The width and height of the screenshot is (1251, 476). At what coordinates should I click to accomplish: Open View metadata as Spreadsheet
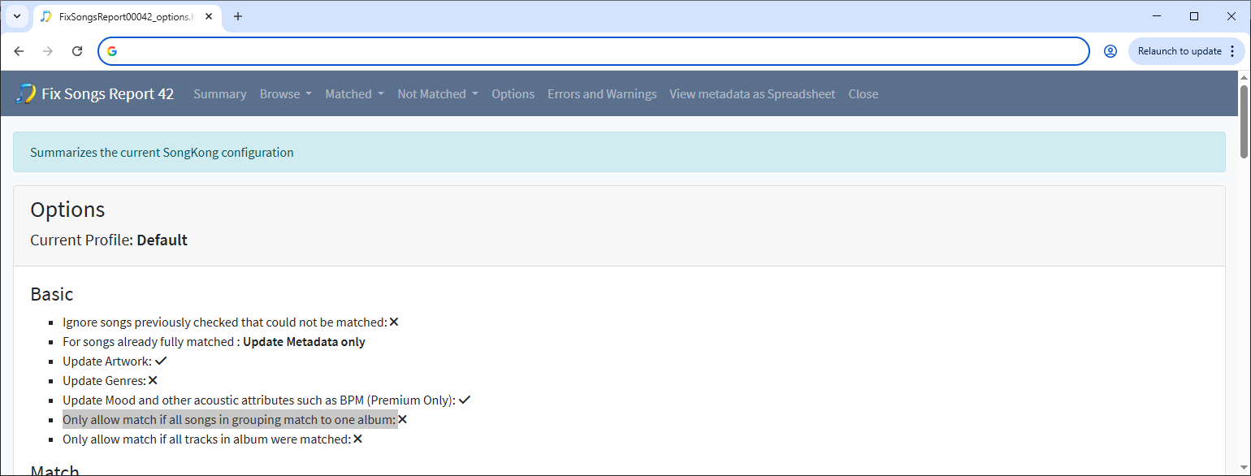[x=752, y=94]
